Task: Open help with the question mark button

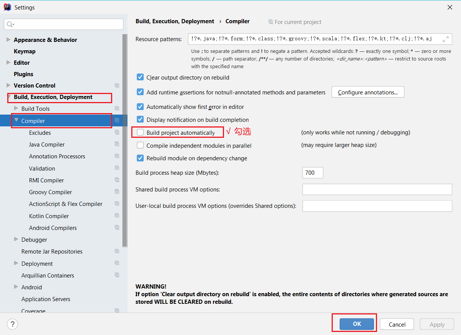Action: tap(13, 324)
